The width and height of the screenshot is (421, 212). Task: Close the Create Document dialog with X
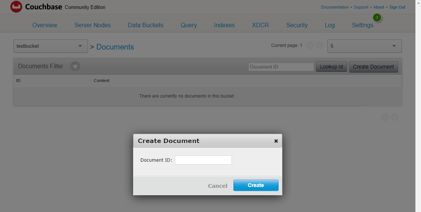[276, 141]
